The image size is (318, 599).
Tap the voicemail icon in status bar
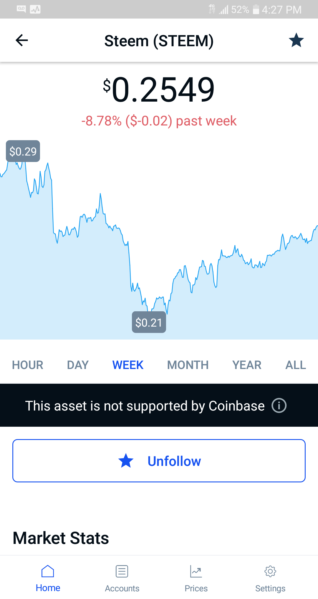21,9
